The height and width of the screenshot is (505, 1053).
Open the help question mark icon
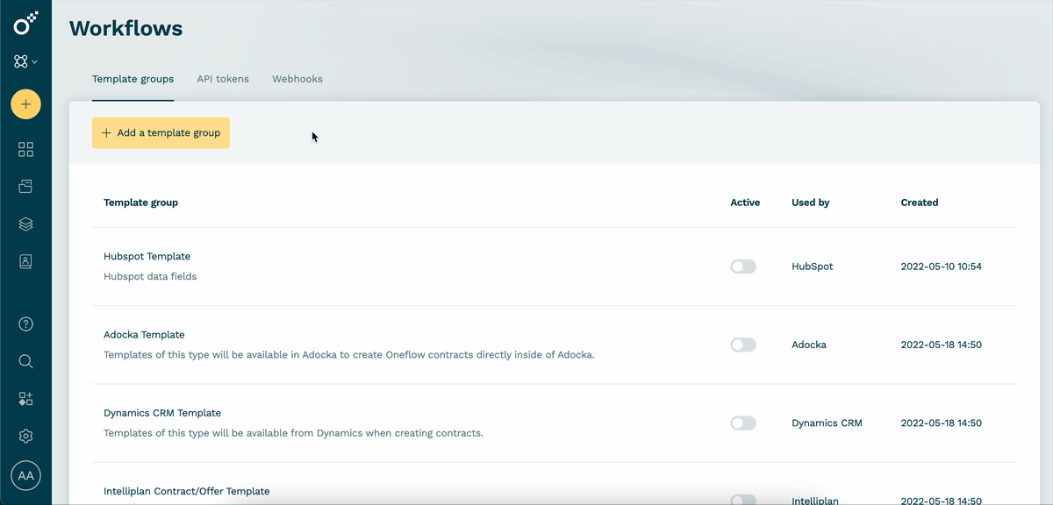25,324
